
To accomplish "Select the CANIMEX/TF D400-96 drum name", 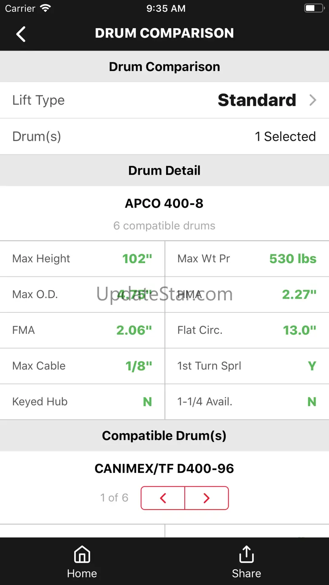I will 164,468.
